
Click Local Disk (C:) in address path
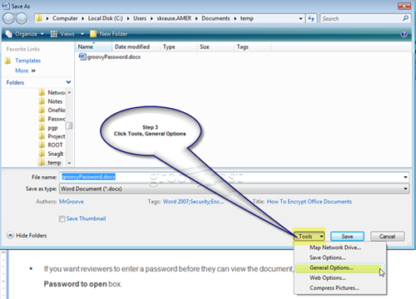[x=106, y=18]
